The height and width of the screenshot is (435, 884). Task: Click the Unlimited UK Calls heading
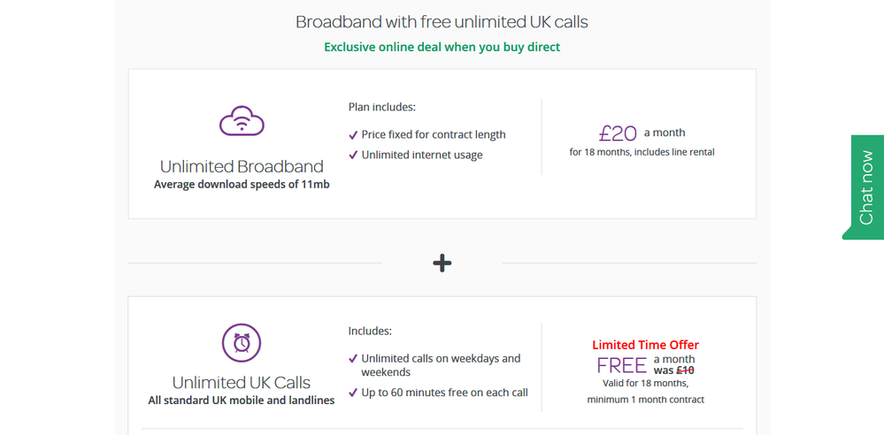click(x=242, y=383)
